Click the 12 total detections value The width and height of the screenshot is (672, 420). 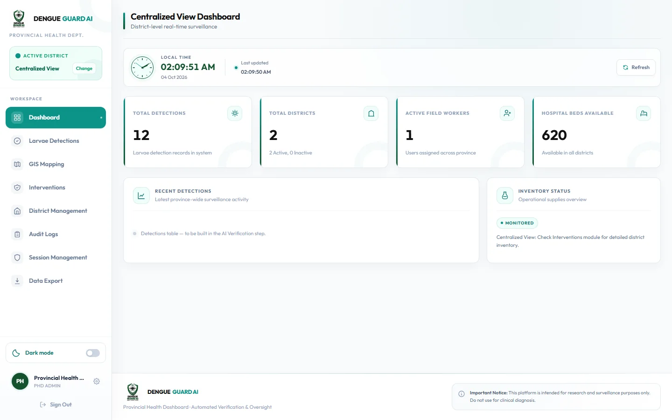click(141, 135)
